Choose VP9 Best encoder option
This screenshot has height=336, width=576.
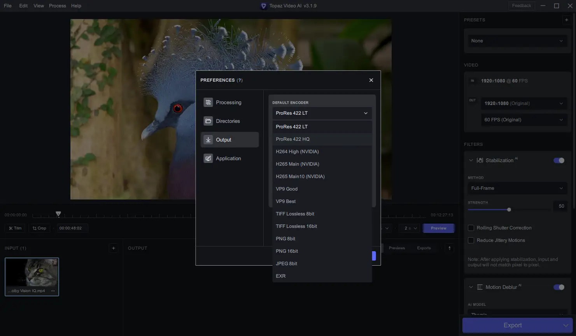(322, 201)
